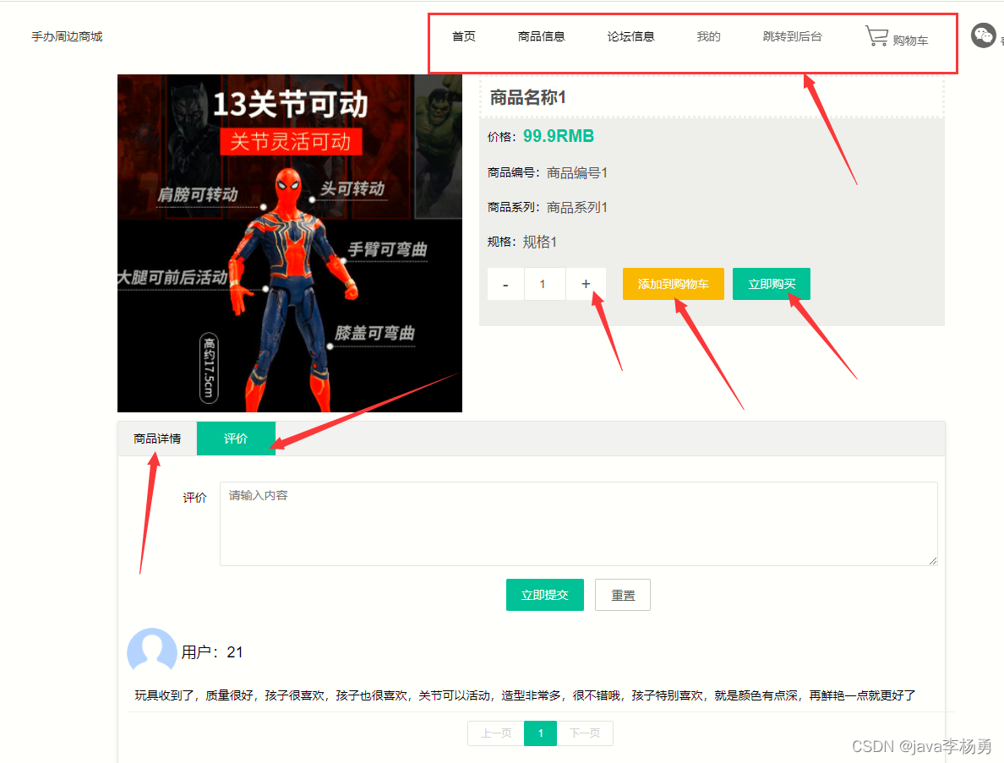The width and height of the screenshot is (1004, 763).
Task: Click the text 规格1
Action: pos(540,242)
